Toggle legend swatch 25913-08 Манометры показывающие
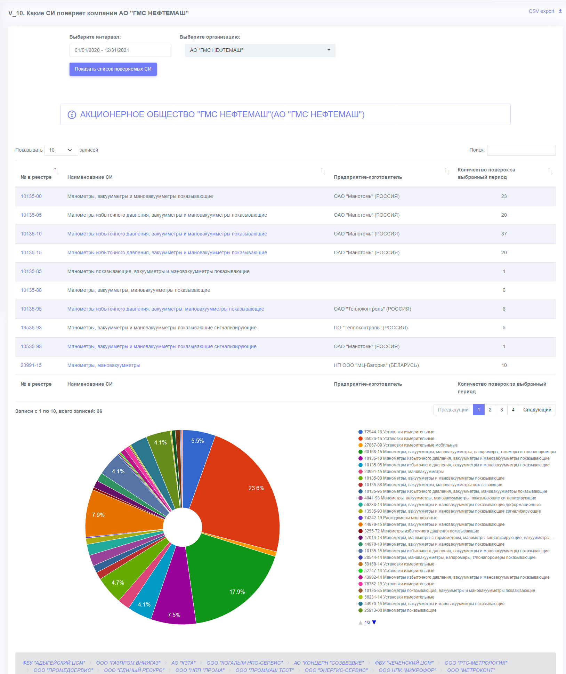 (361, 610)
